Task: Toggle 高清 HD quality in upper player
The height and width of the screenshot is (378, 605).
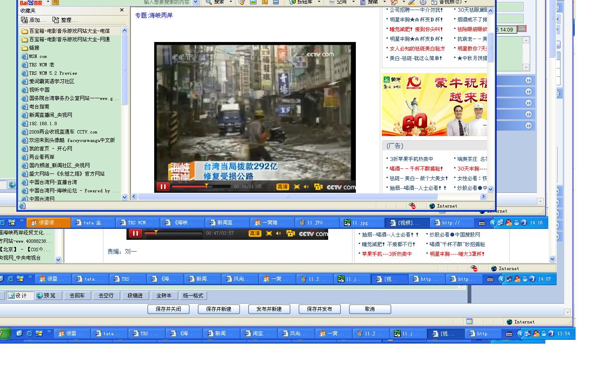Action: point(282,187)
